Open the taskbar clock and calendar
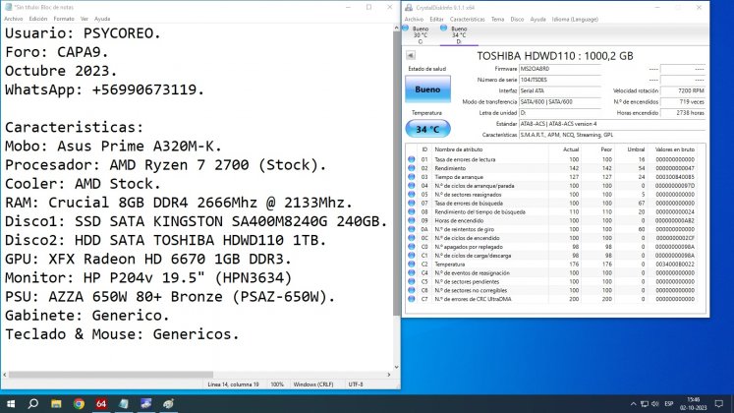The height and width of the screenshot is (413, 734). click(694, 403)
